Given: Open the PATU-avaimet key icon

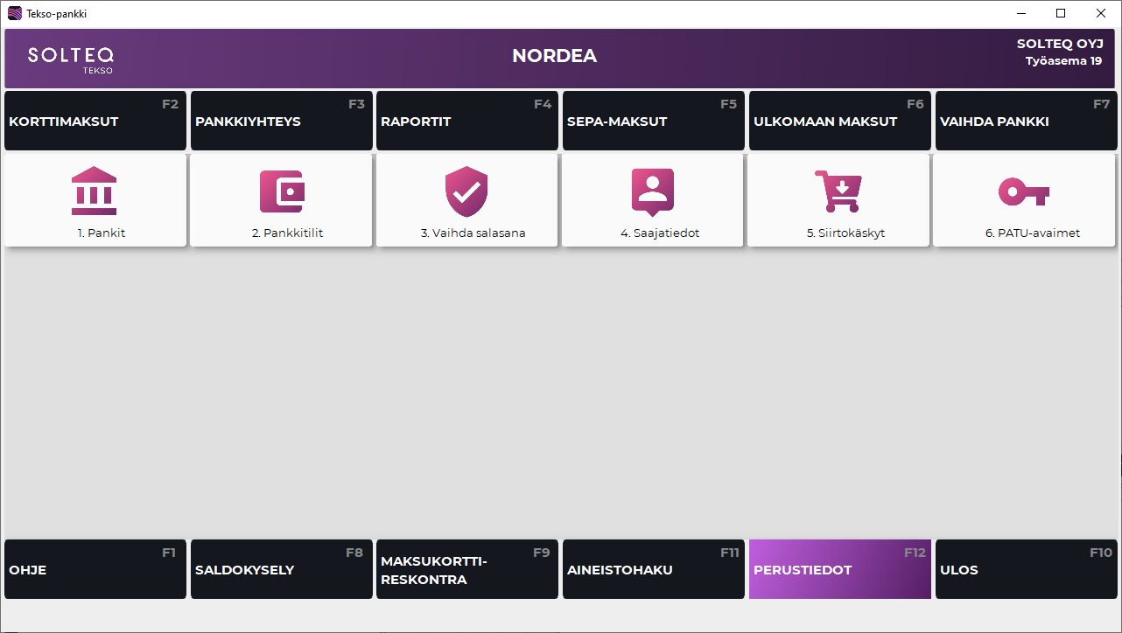Looking at the screenshot, I should (x=1025, y=191).
